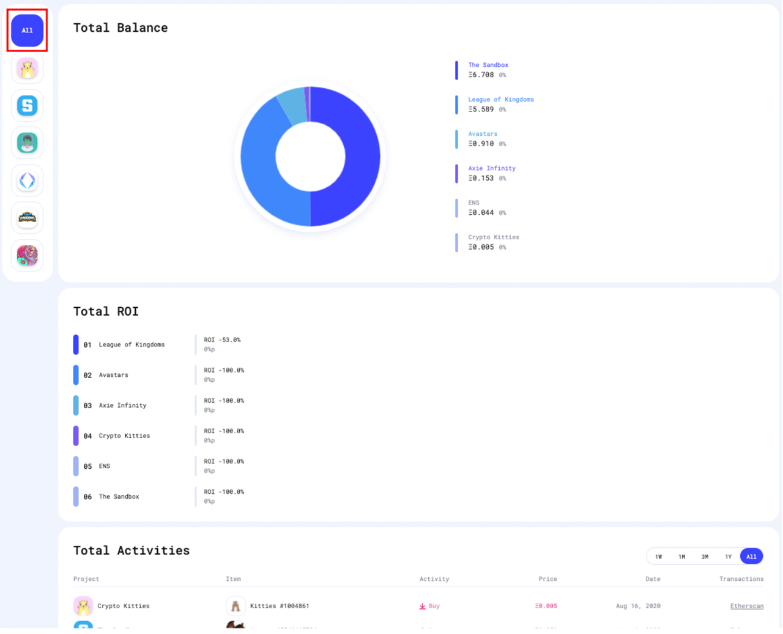Image resolution: width=783 pixels, height=634 pixels.
Task: Click Kitties #1004861 item thumbnail
Action: tap(236, 606)
